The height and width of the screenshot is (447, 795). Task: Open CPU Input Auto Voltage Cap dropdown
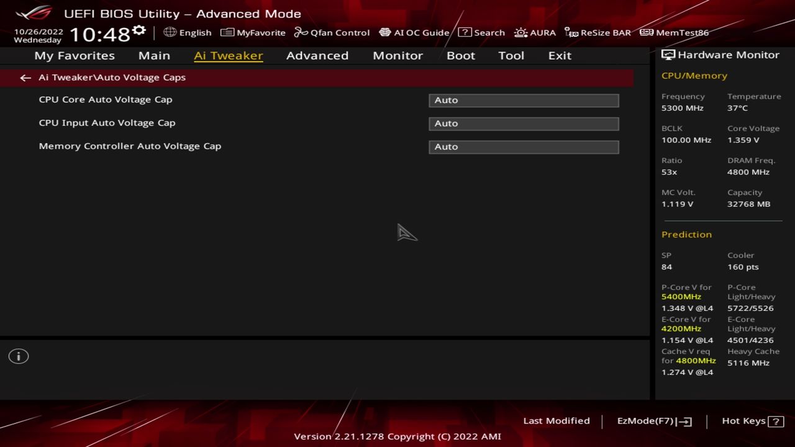pyautogui.click(x=524, y=124)
